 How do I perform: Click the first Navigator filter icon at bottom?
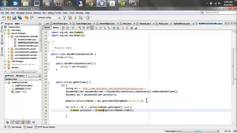7,122
